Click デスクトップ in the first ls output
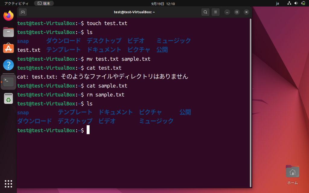This screenshot has width=309, height=193. pos(104,41)
